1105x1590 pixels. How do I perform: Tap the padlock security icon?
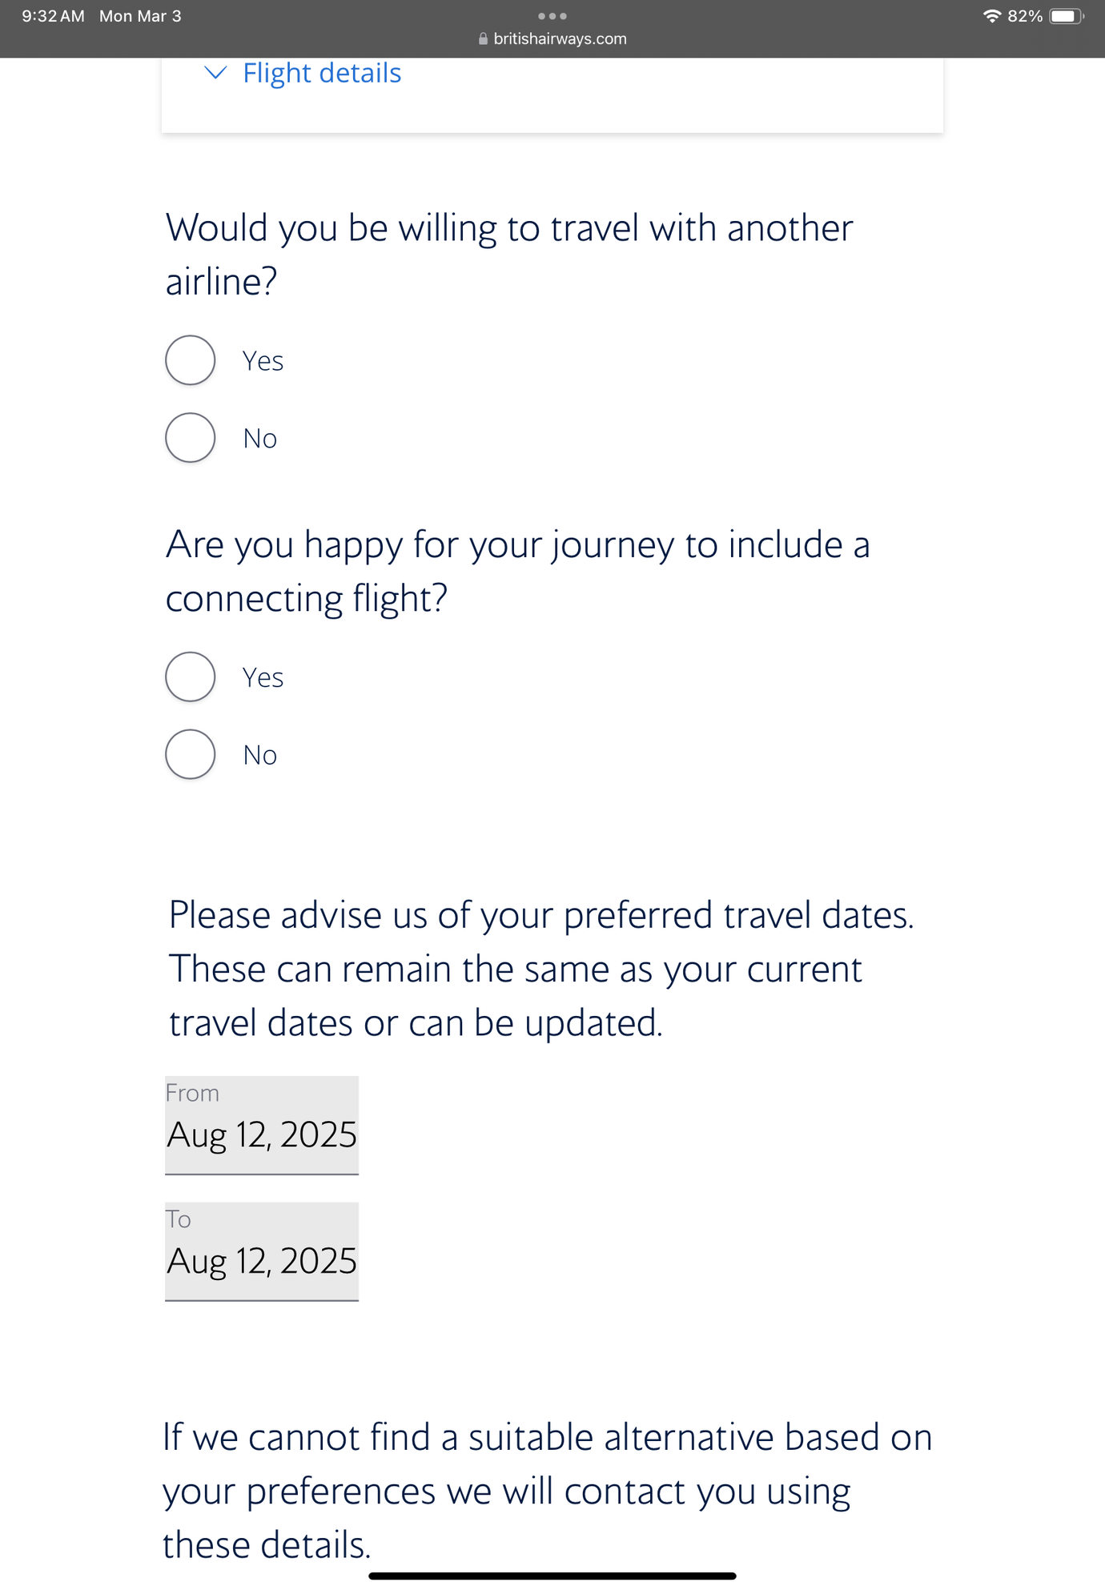tap(483, 38)
